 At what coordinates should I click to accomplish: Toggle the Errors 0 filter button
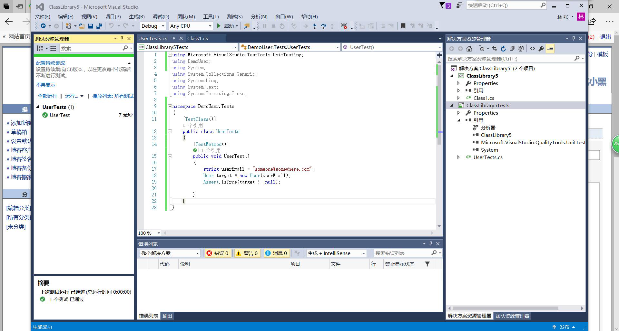click(218, 253)
